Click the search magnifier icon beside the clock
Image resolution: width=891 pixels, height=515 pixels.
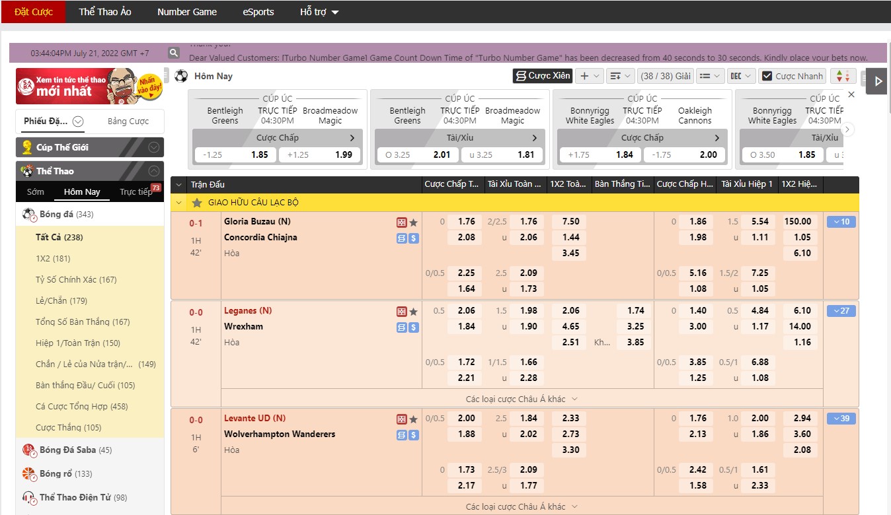(174, 53)
